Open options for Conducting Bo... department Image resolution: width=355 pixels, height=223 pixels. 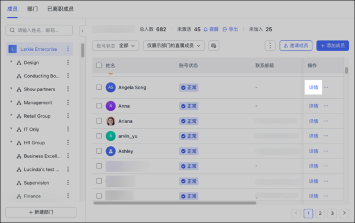coord(68,76)
